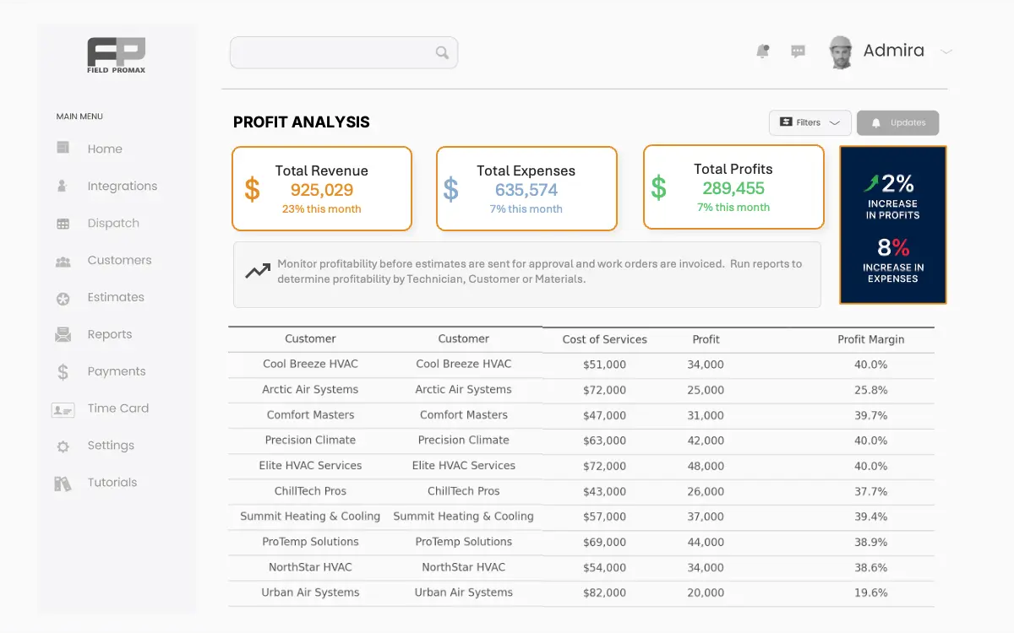
Task: Click the Admira profile avatar
Action: pyautogui.click(x=841, y=51)
